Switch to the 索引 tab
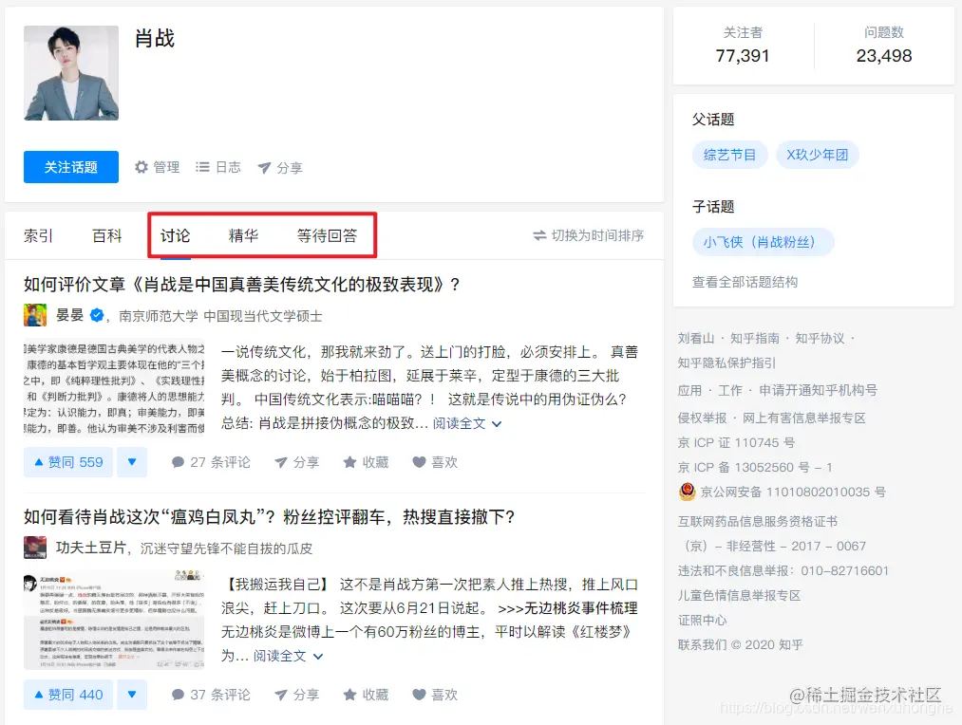The image size is (962, 725). click(39, 236)
